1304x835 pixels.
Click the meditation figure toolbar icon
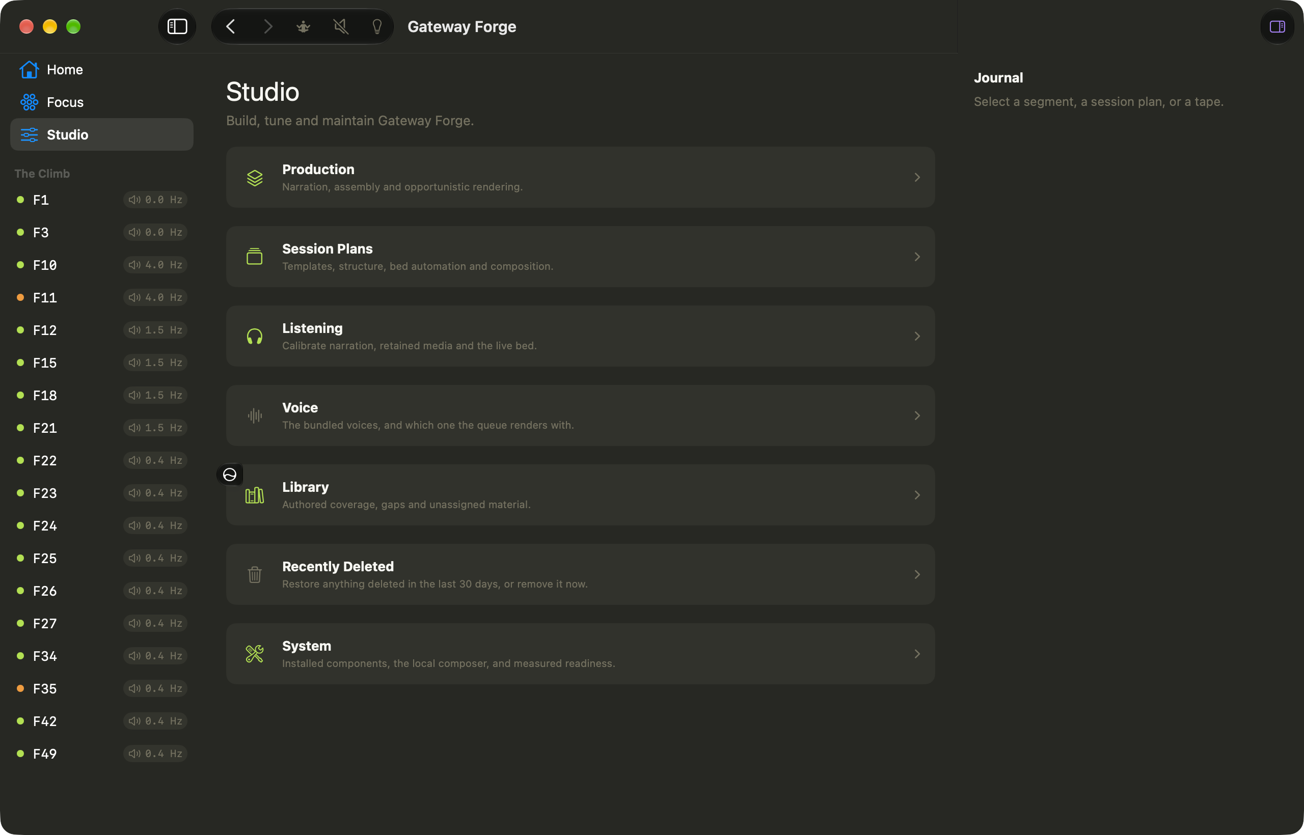pos(303,26)
